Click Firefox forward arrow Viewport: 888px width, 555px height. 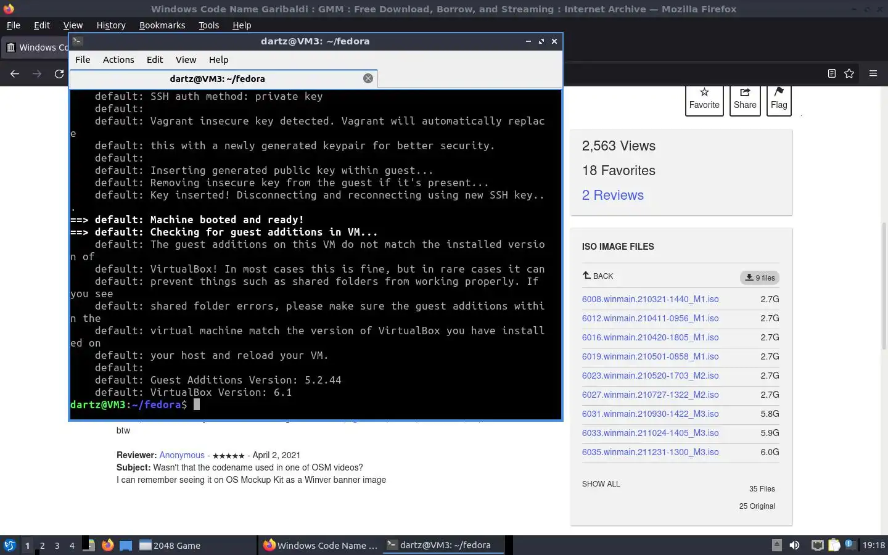37,73
